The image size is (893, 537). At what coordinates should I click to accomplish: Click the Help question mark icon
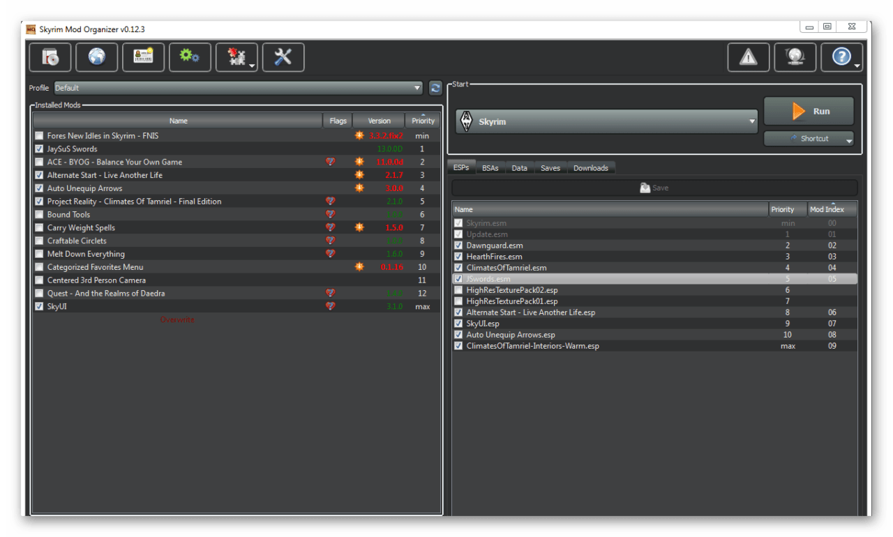pyautogui.click(x=842, y=57)
